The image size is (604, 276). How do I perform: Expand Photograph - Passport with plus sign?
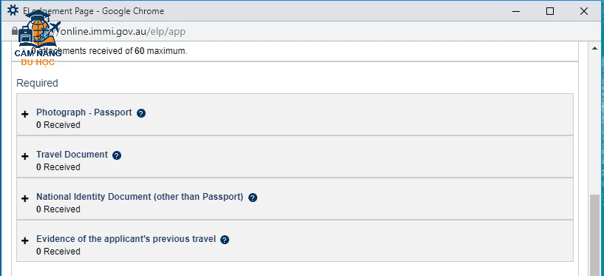25,115
